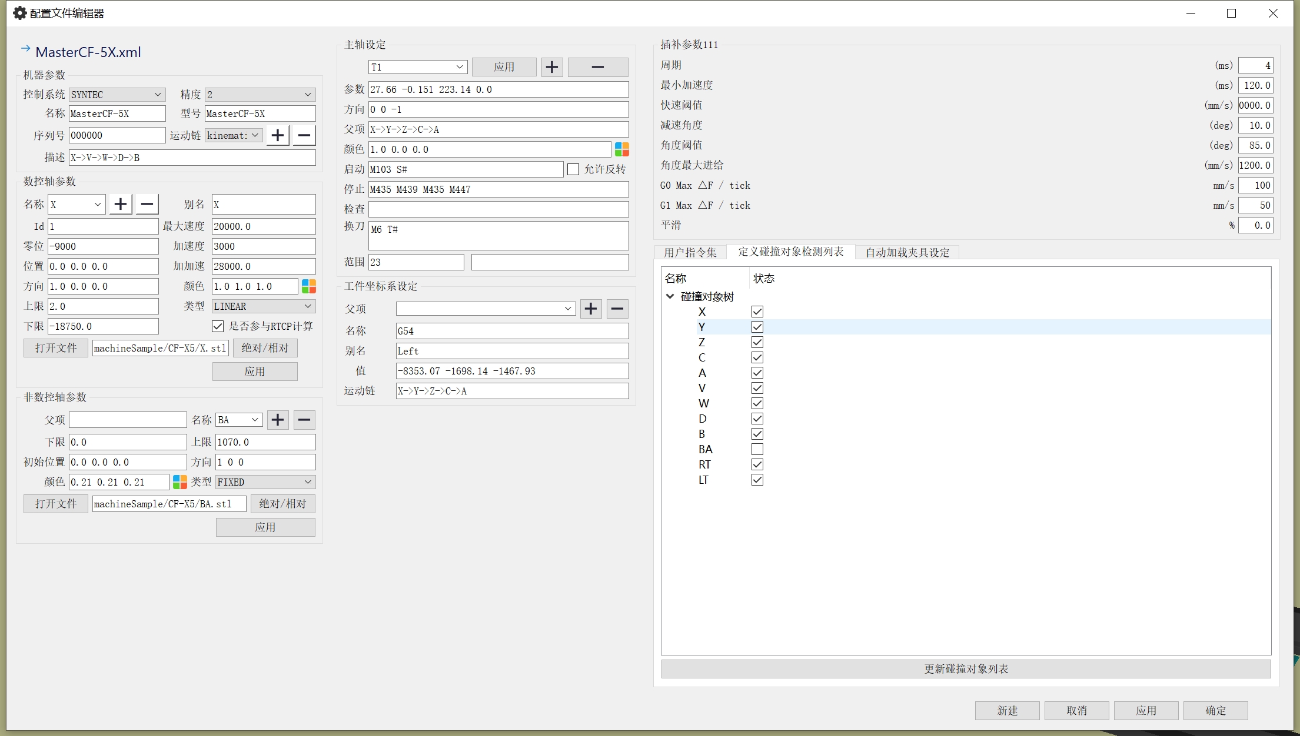Click the 序列号 input field
Screen dimensions: 1300x736
pos(117,135)
